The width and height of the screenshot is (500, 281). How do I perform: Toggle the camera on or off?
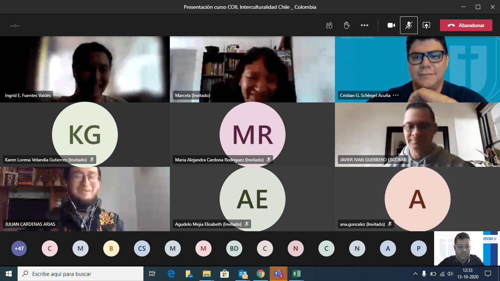[391, 25]
